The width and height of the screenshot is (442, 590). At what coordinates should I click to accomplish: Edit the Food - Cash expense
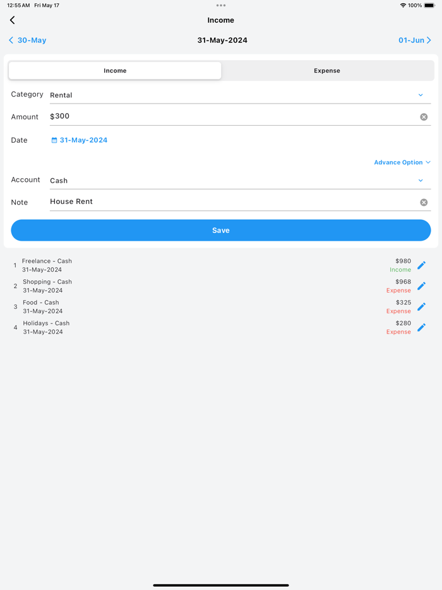[x=421, y=306]
